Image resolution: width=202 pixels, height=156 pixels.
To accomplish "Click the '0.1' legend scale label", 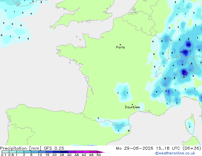I will pyautogui.click(x=4, y=155).
